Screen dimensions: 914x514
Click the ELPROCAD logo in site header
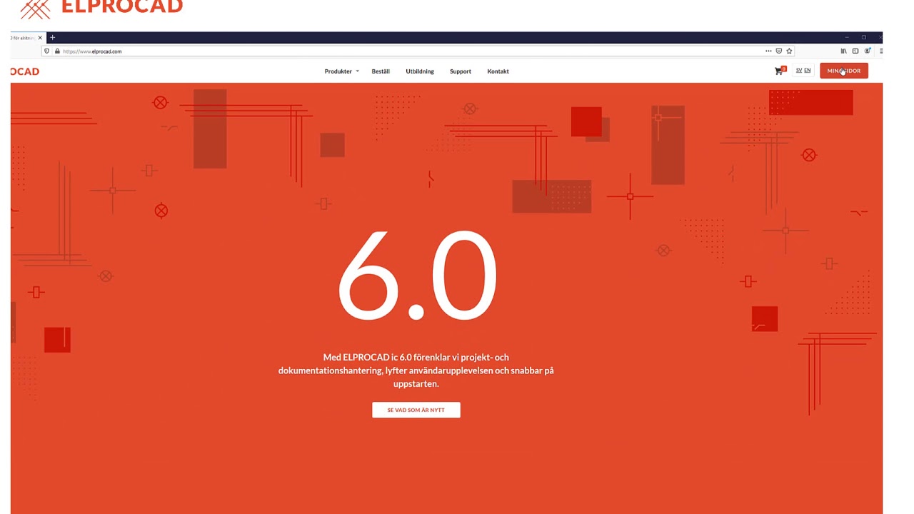click(x=25, y=71)
